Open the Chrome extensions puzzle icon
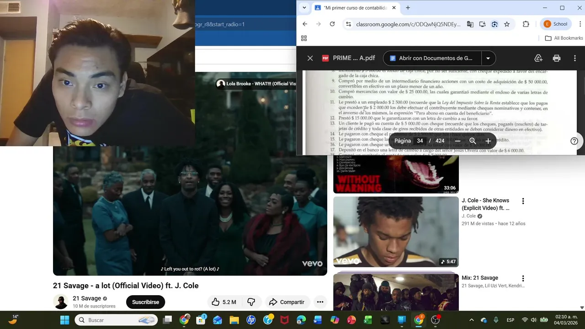 [526, 24]
